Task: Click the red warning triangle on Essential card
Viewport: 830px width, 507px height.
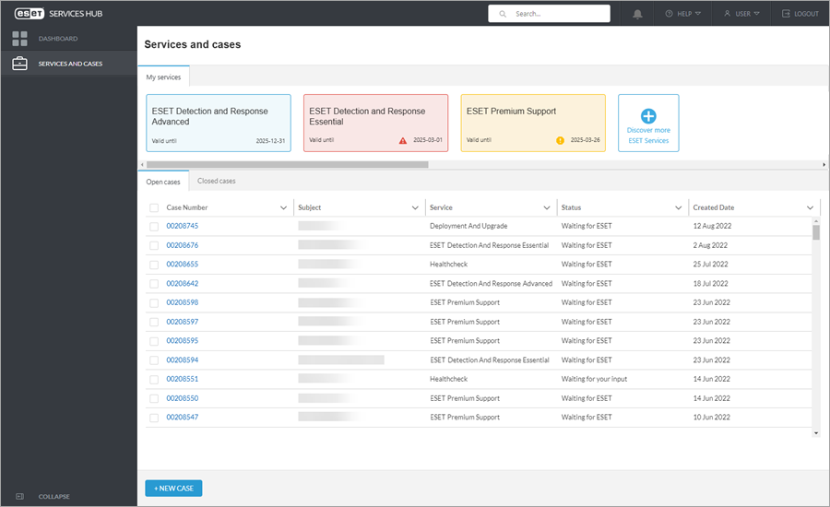Action: click(402, 140)
